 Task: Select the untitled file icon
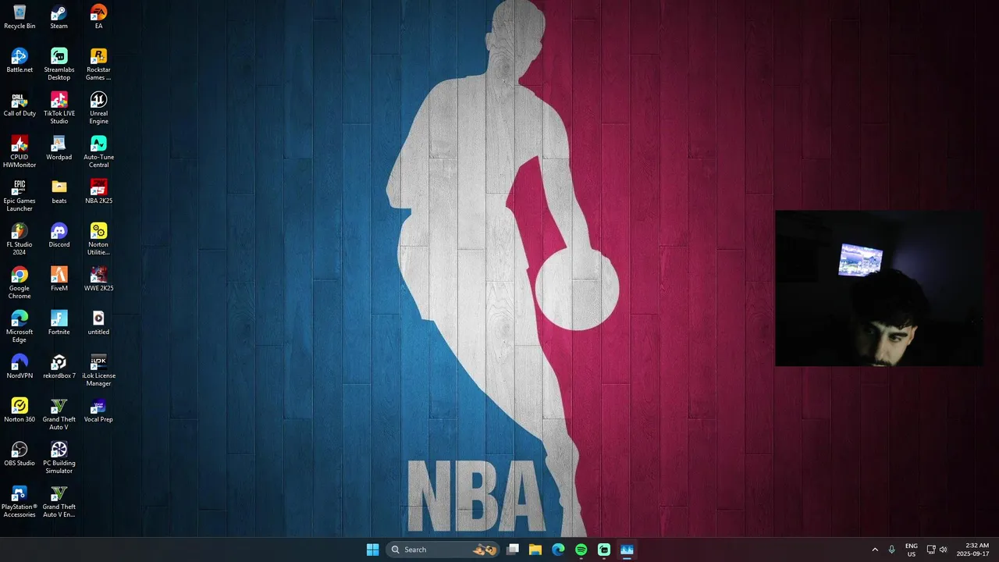98,323
